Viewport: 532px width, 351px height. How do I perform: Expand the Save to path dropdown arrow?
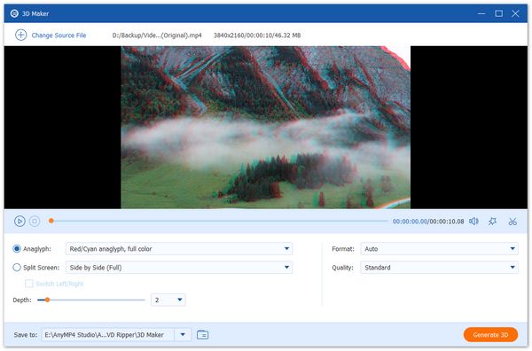point(183,335)
